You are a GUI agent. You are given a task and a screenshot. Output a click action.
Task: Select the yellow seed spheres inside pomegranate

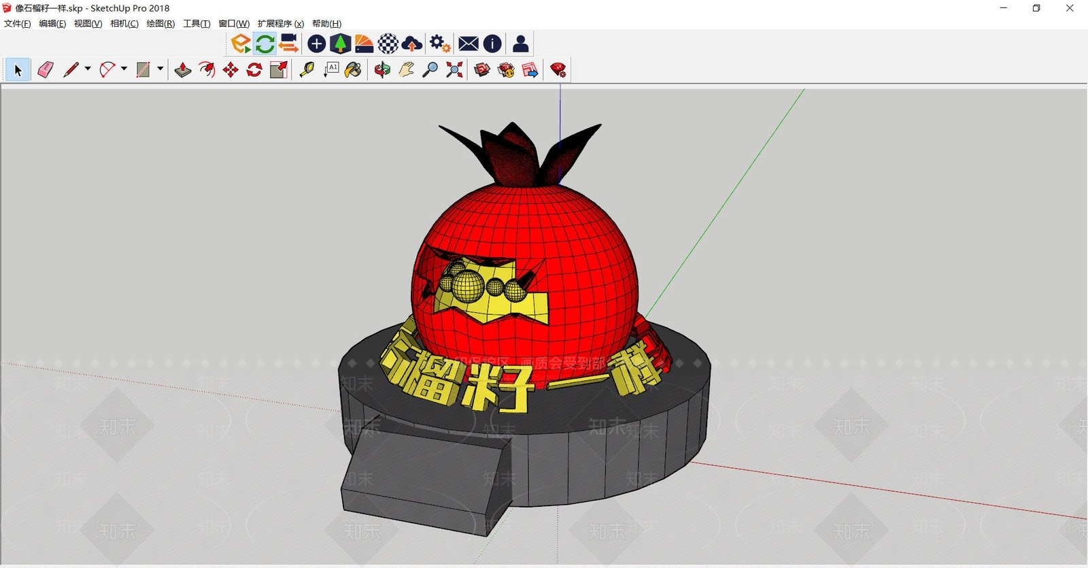pos(483,284)
